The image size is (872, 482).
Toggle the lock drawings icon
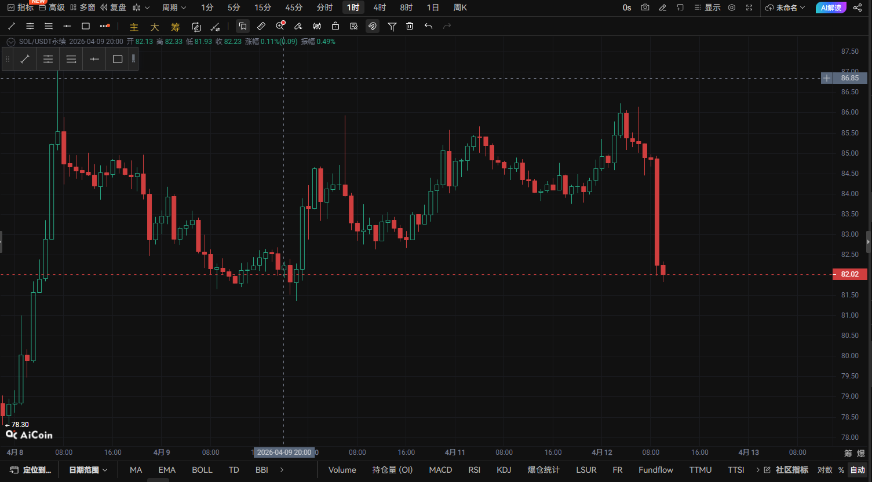[335, 26]
